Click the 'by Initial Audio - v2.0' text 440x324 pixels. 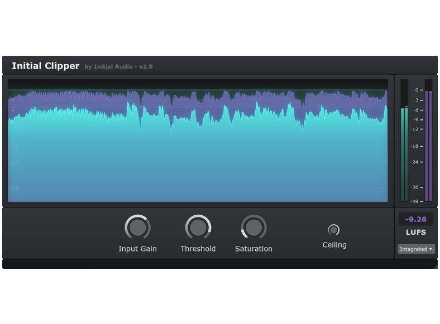118,67
